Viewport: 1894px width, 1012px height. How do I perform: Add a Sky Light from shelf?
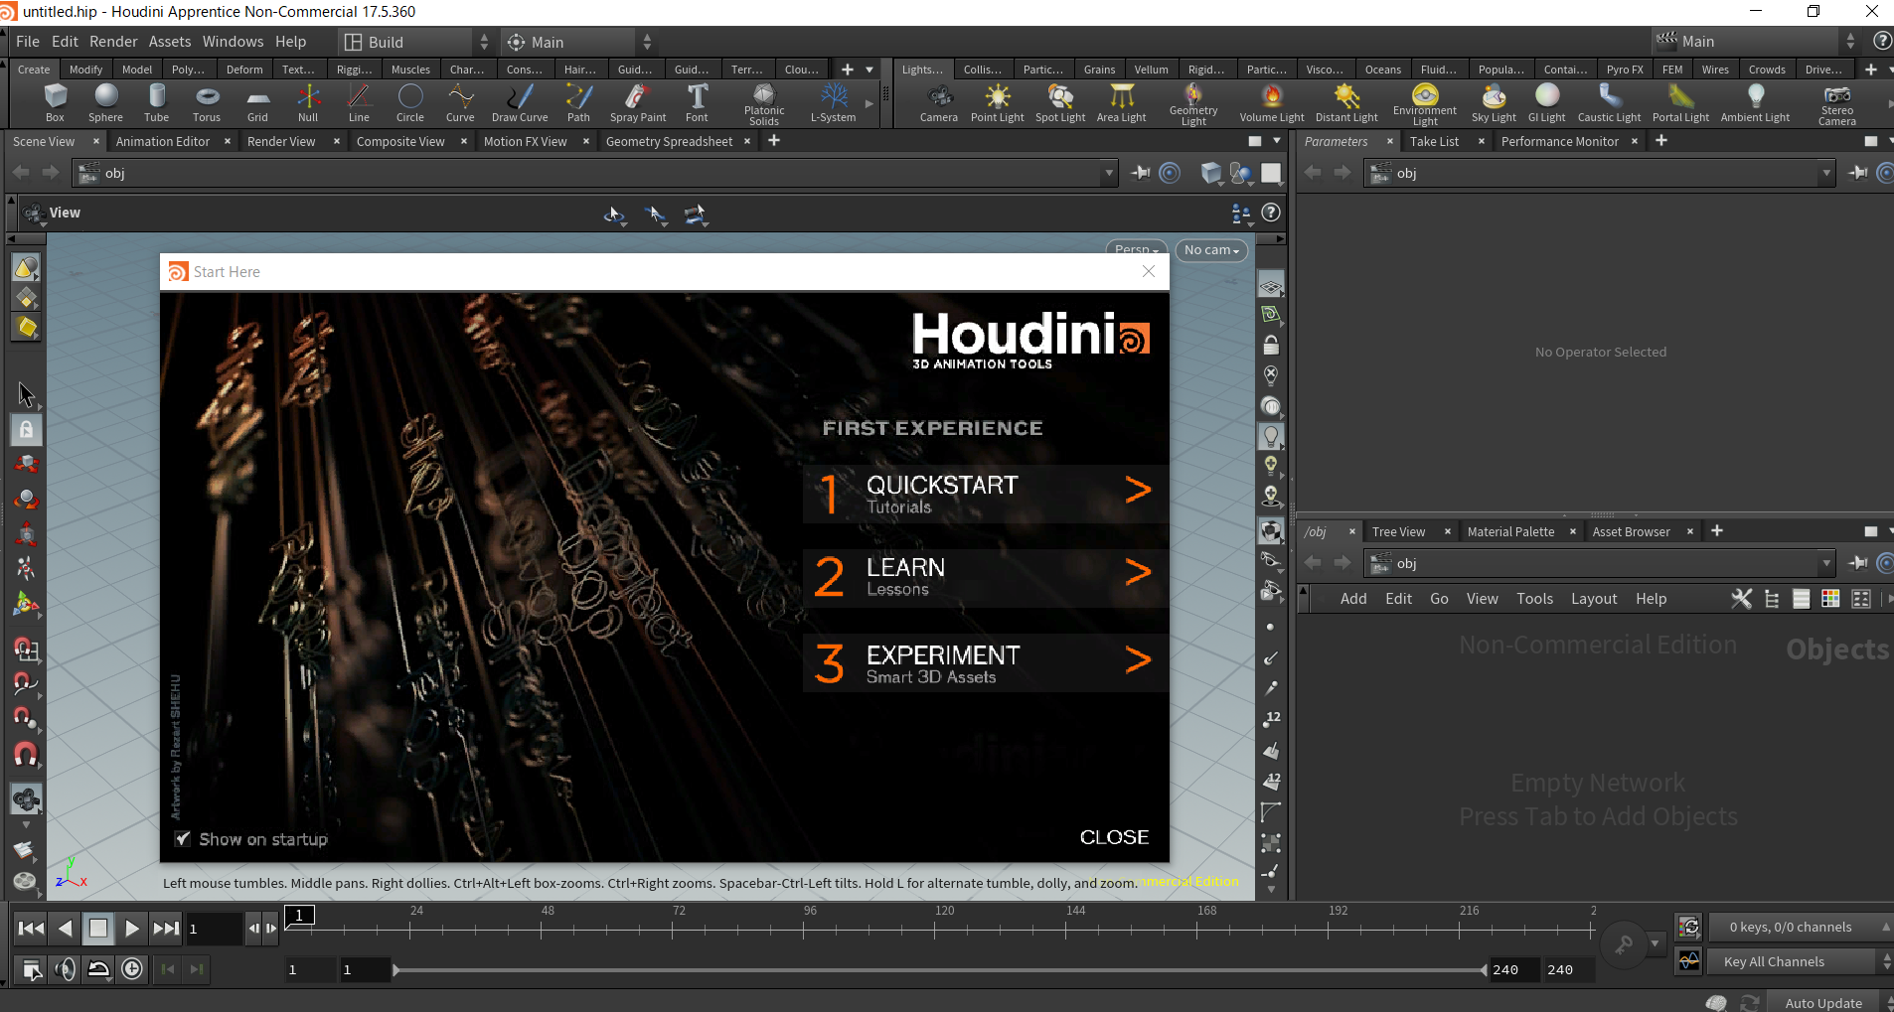click(1493, 102)
